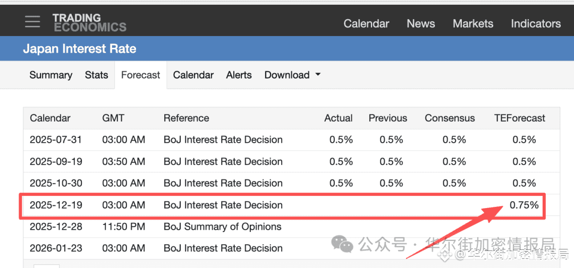Click the 2026-01-23 BoJ Interest Rate Decision
This screenshot has width=574, height=268.
[223, 248]
